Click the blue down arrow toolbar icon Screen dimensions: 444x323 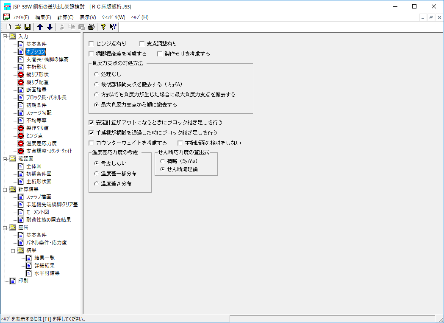[x=50, y=27]
